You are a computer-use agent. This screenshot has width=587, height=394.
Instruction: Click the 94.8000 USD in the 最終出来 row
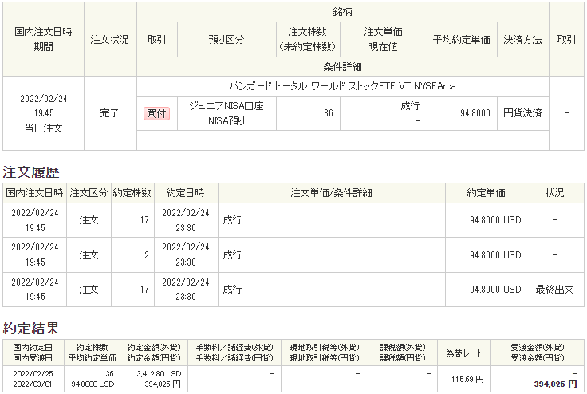[x=495, y=290]
